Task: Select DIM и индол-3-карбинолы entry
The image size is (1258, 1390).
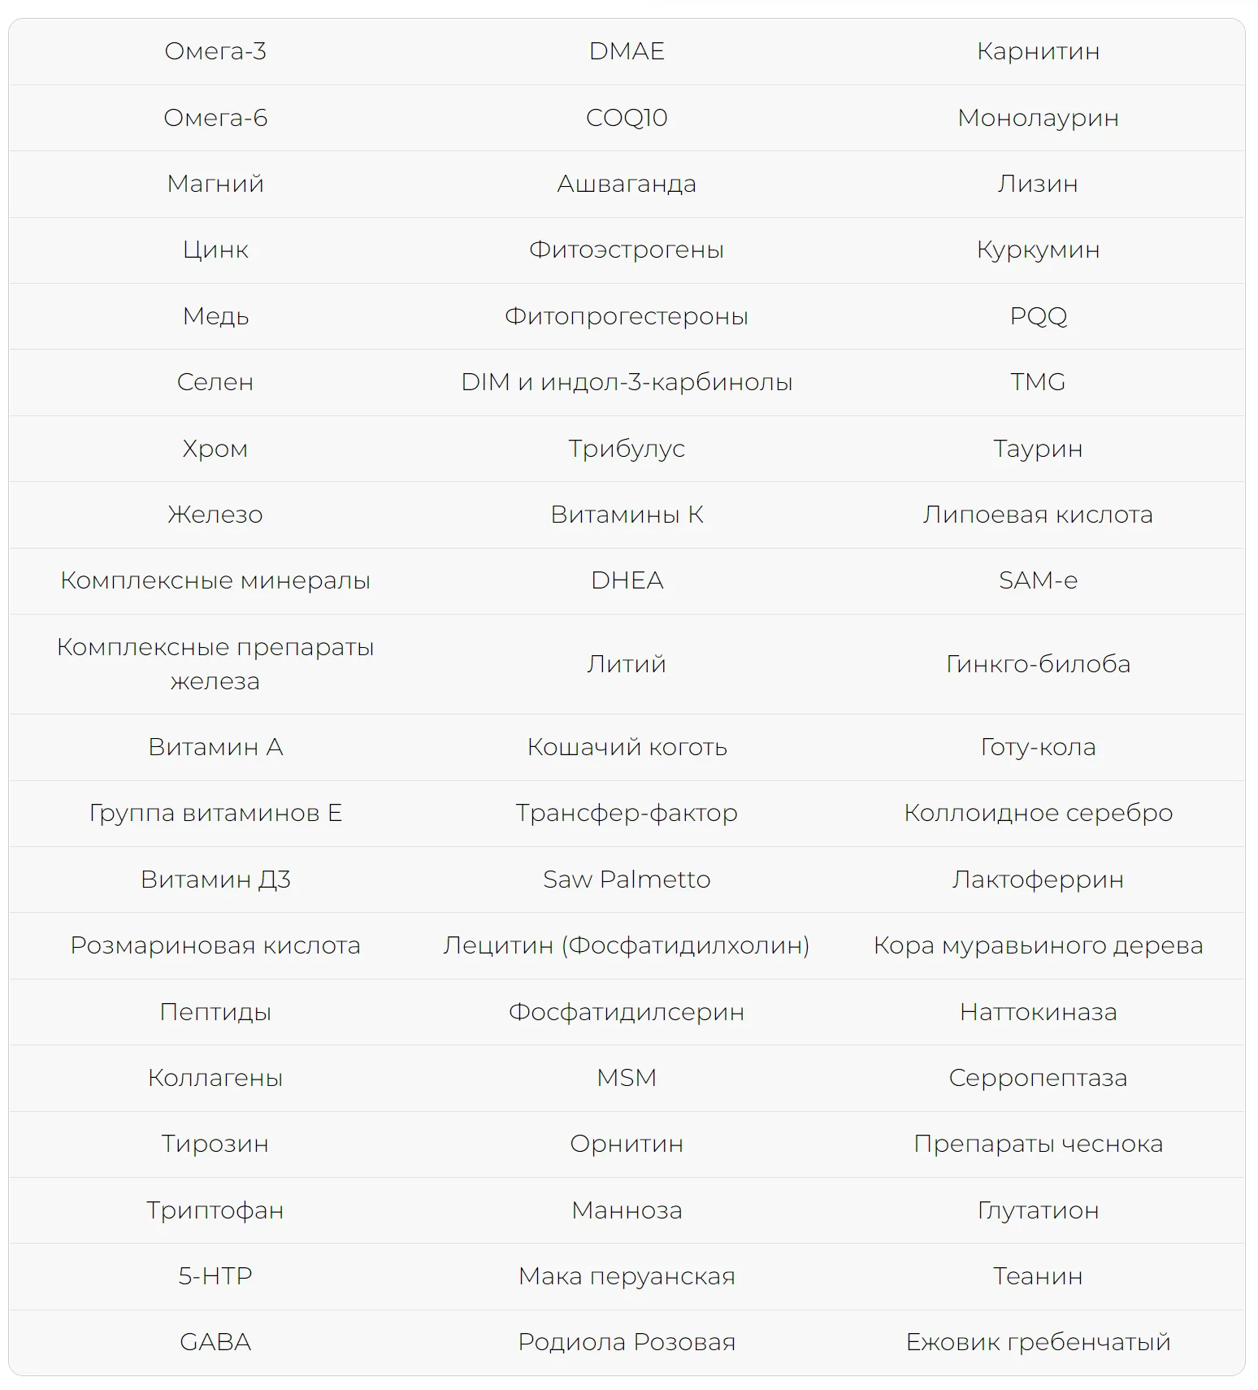Action: [x=627, y=382]
